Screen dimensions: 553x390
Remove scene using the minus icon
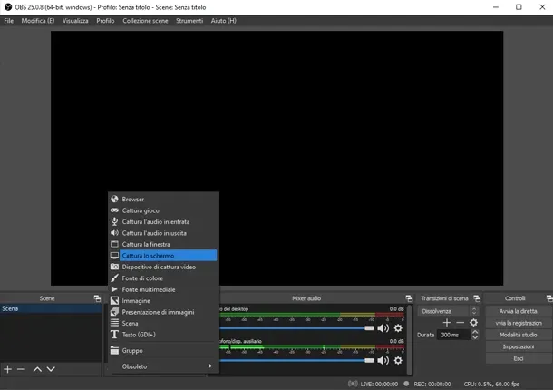point(22,369)
